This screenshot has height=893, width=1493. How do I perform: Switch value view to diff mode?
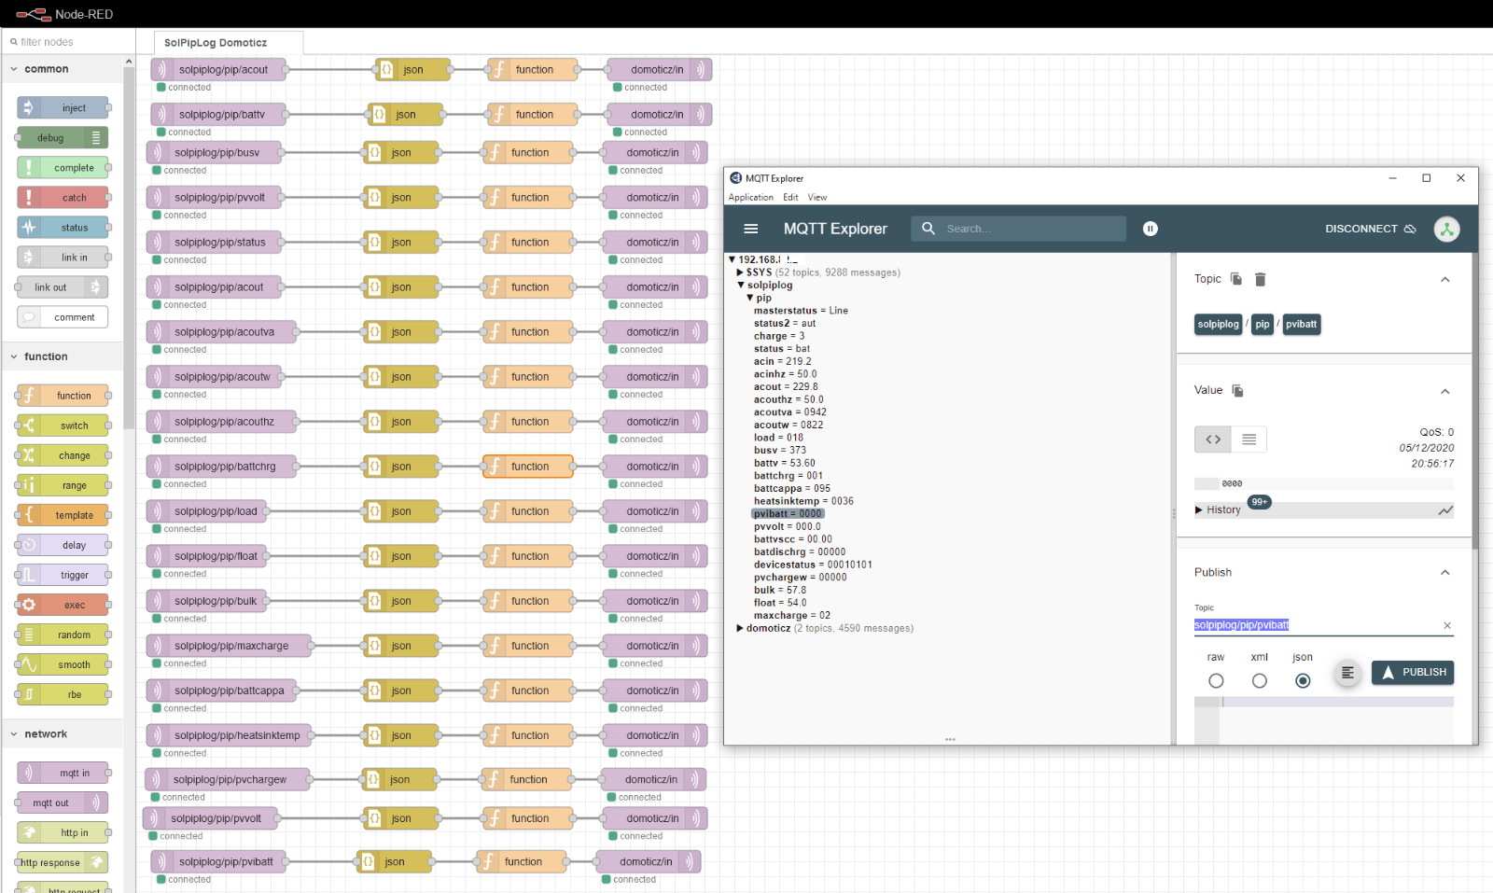pos(1213,440)
